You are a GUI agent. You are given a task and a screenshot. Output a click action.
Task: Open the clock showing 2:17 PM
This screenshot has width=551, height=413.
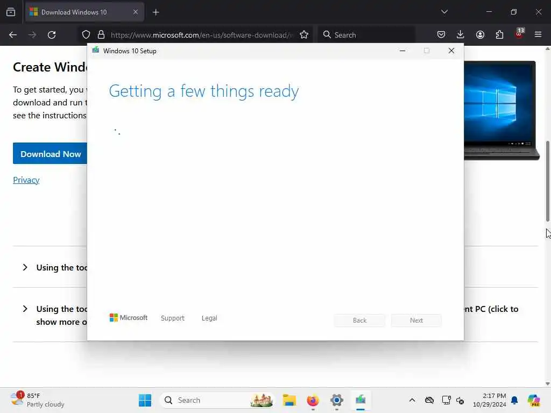click(490, 400)
